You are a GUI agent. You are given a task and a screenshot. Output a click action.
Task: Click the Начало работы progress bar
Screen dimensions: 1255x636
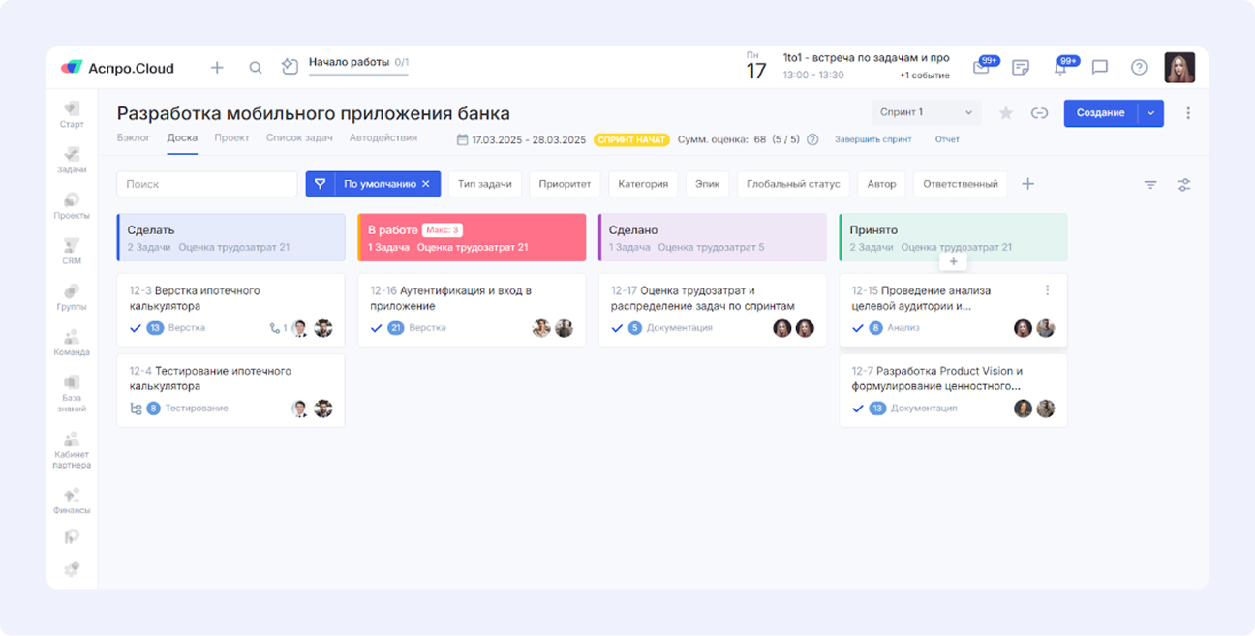point(358,74)
